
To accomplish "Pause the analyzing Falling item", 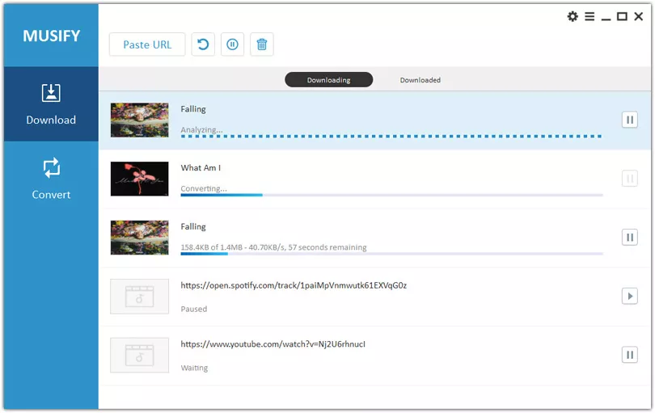I will (x=629, y=120).
